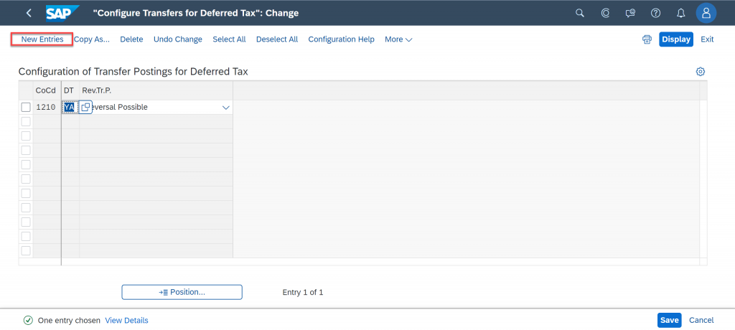Tick the checkbox for the company code 1210 row

(26, 108)
